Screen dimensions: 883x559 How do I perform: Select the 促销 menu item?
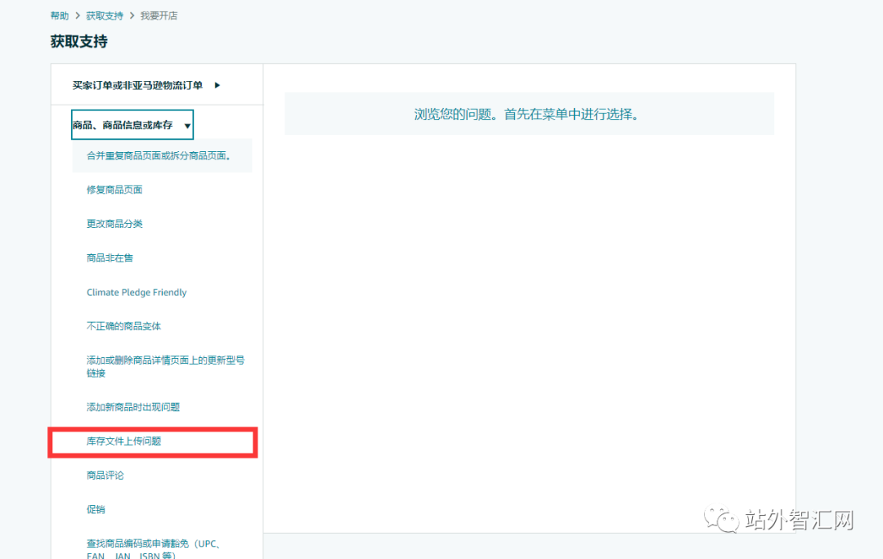(96, 509)
